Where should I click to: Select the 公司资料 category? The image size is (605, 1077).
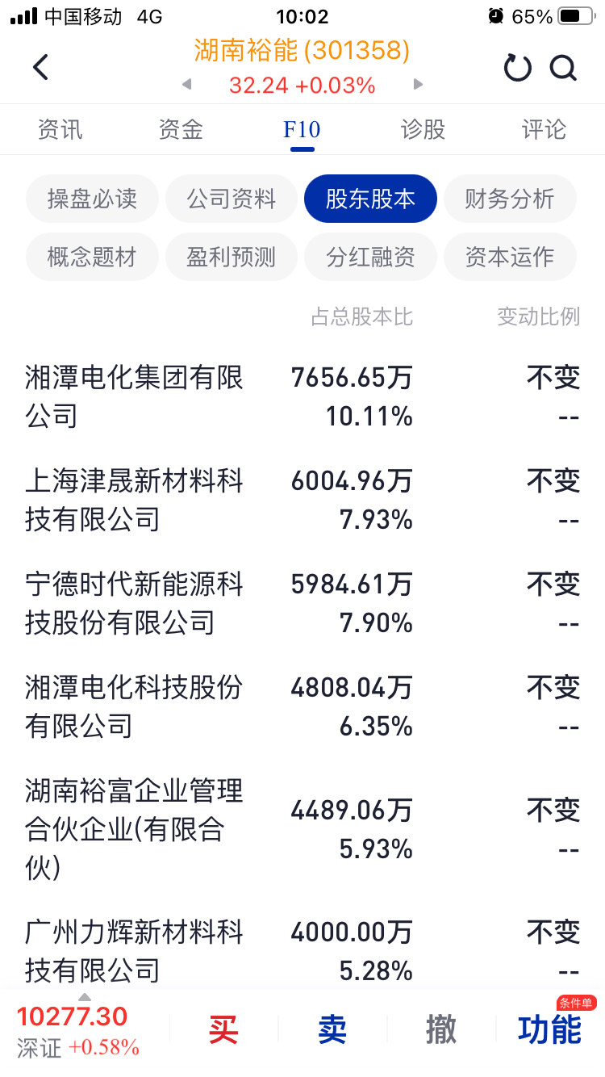click(232, 199)
